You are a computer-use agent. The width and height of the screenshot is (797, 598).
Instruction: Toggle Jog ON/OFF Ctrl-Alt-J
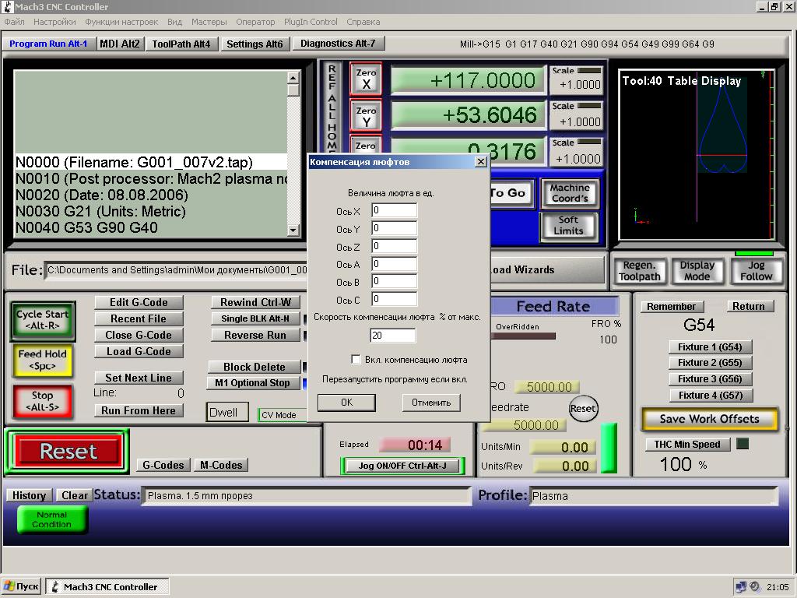coord(402,466)
